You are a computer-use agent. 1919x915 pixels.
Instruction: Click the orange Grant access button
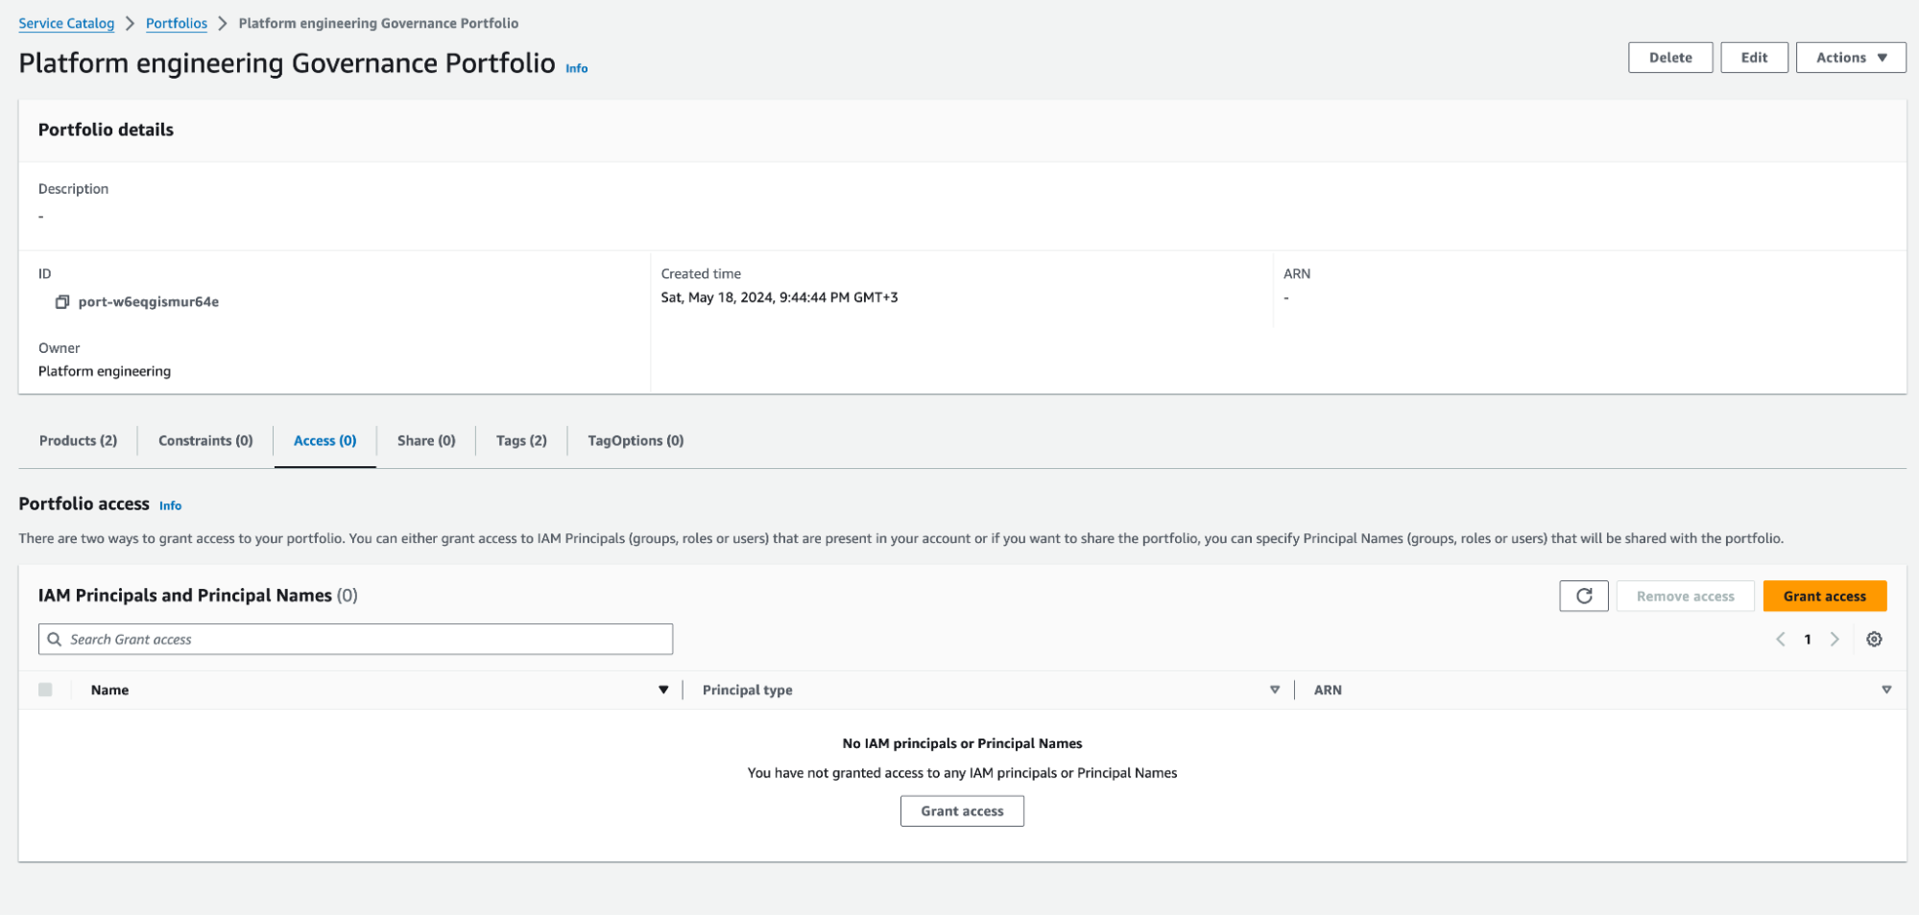[x=1825, y=596]
